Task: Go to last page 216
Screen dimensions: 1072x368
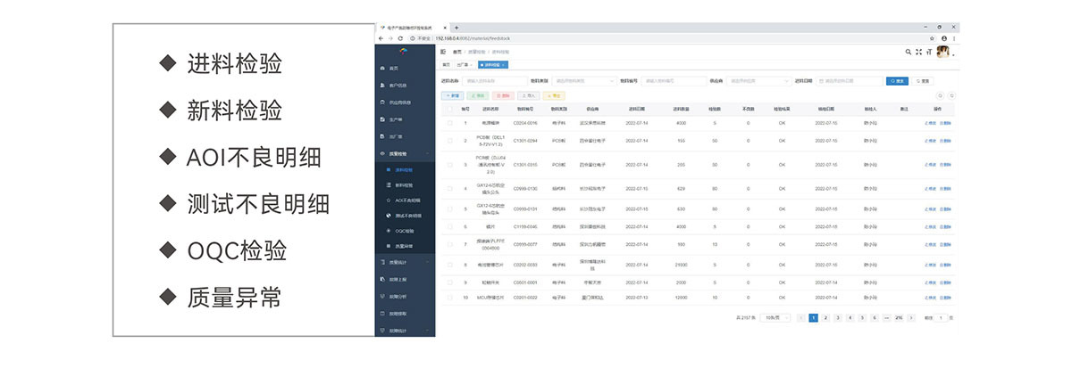Action: tap(899, 317)
